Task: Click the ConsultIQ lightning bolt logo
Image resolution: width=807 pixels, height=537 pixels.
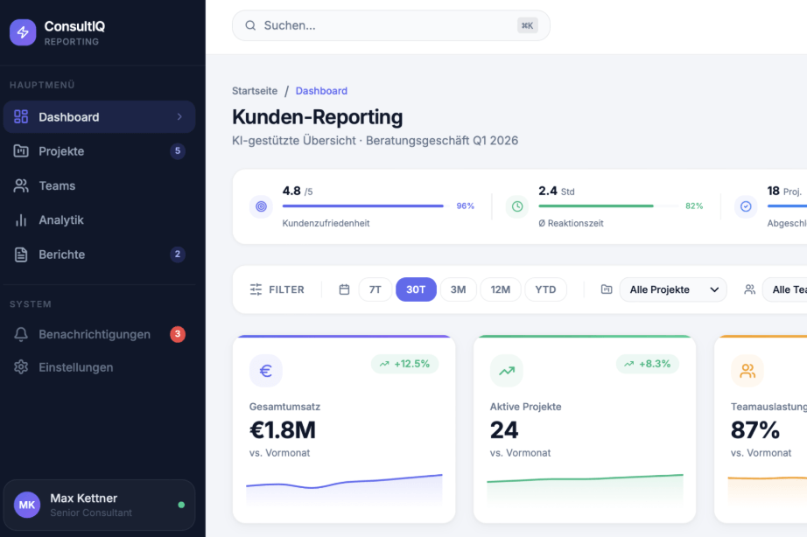Action: coord(23,32)
